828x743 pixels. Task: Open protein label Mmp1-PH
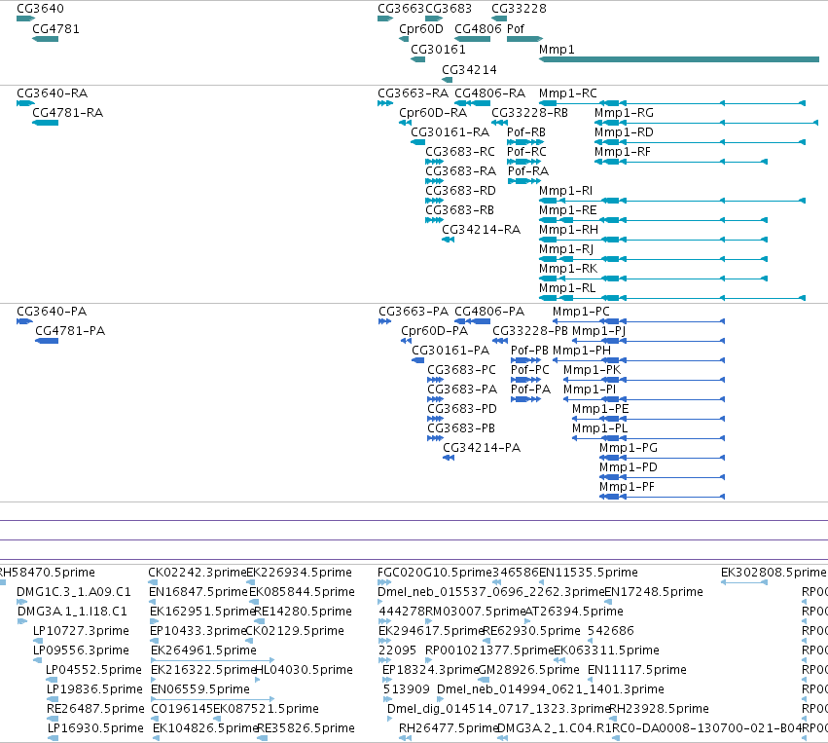(582, 351)
